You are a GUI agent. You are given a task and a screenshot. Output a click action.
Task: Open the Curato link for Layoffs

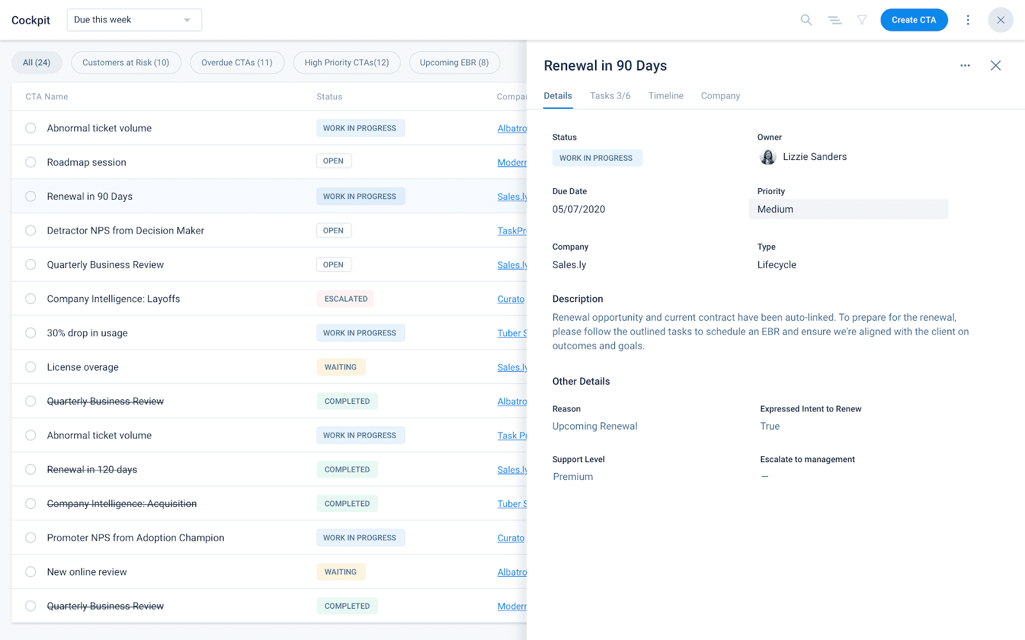point(511,299)
